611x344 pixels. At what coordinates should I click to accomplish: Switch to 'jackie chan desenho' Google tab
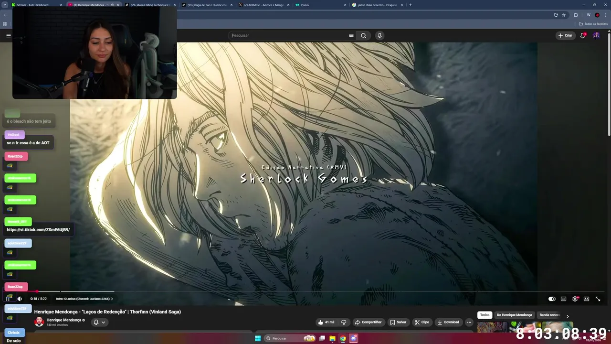[377, 5]
